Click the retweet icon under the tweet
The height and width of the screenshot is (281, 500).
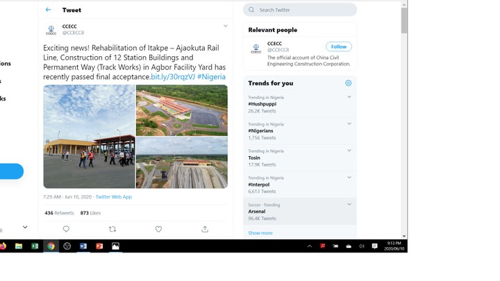pos(112,229)
